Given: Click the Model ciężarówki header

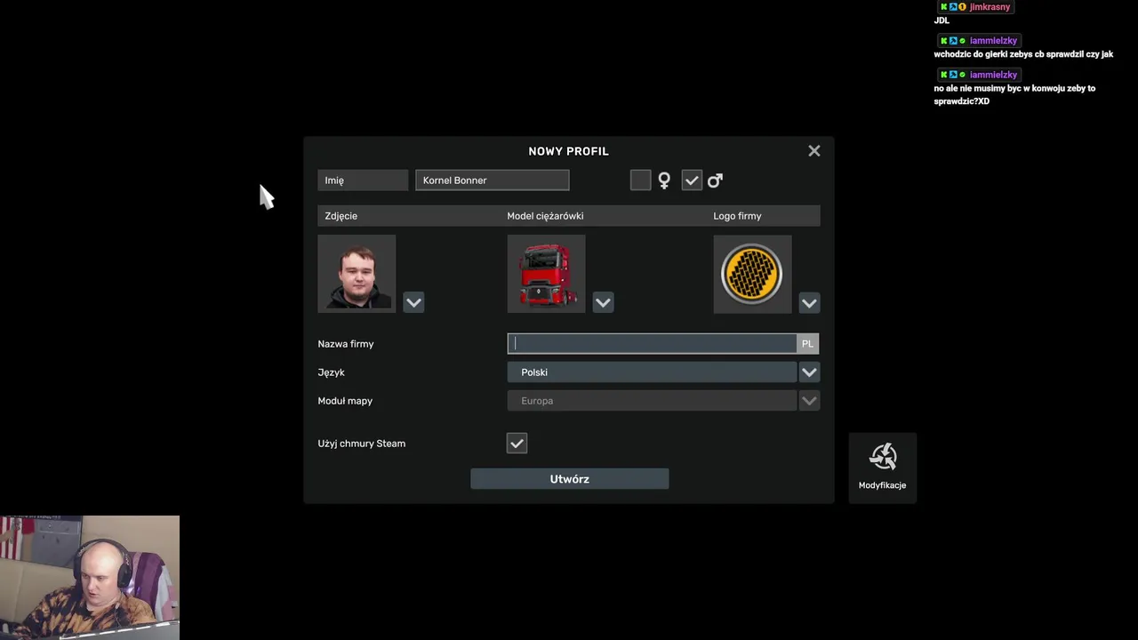Looking at the screenshot, I should tap(545, 216).
